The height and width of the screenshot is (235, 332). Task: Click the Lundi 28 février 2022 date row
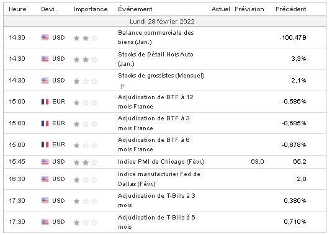click(164, 21)
